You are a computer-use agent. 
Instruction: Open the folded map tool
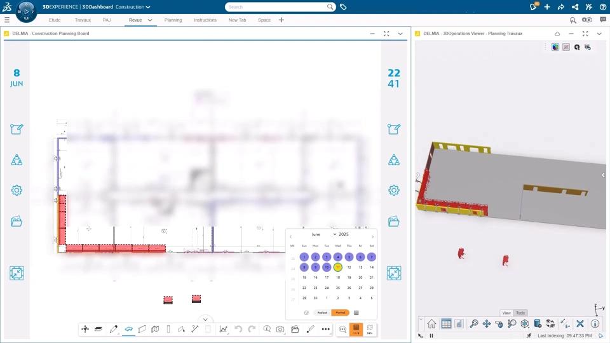(155, 329)
